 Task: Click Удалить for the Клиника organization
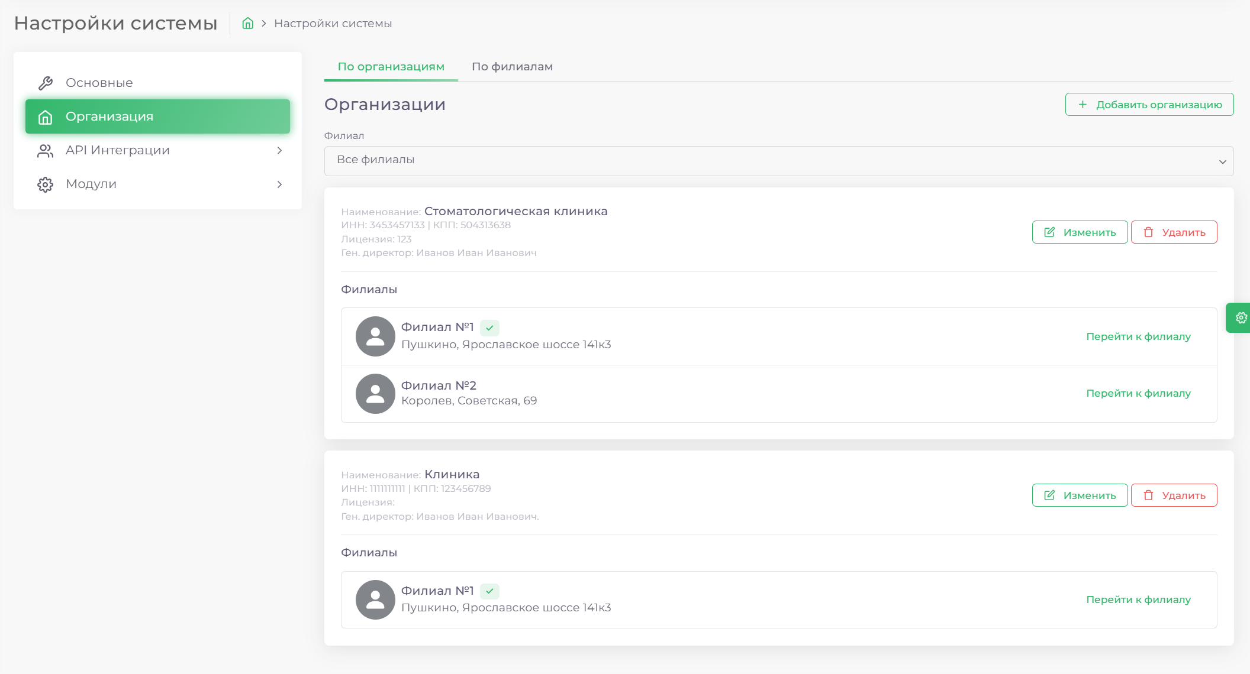coord(1174,495)
